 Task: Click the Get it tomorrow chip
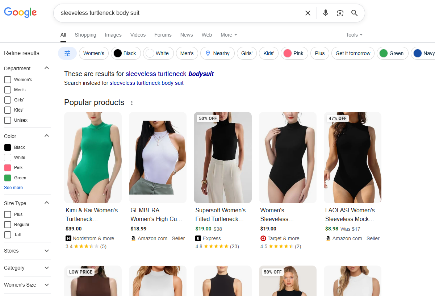point(353,53)
